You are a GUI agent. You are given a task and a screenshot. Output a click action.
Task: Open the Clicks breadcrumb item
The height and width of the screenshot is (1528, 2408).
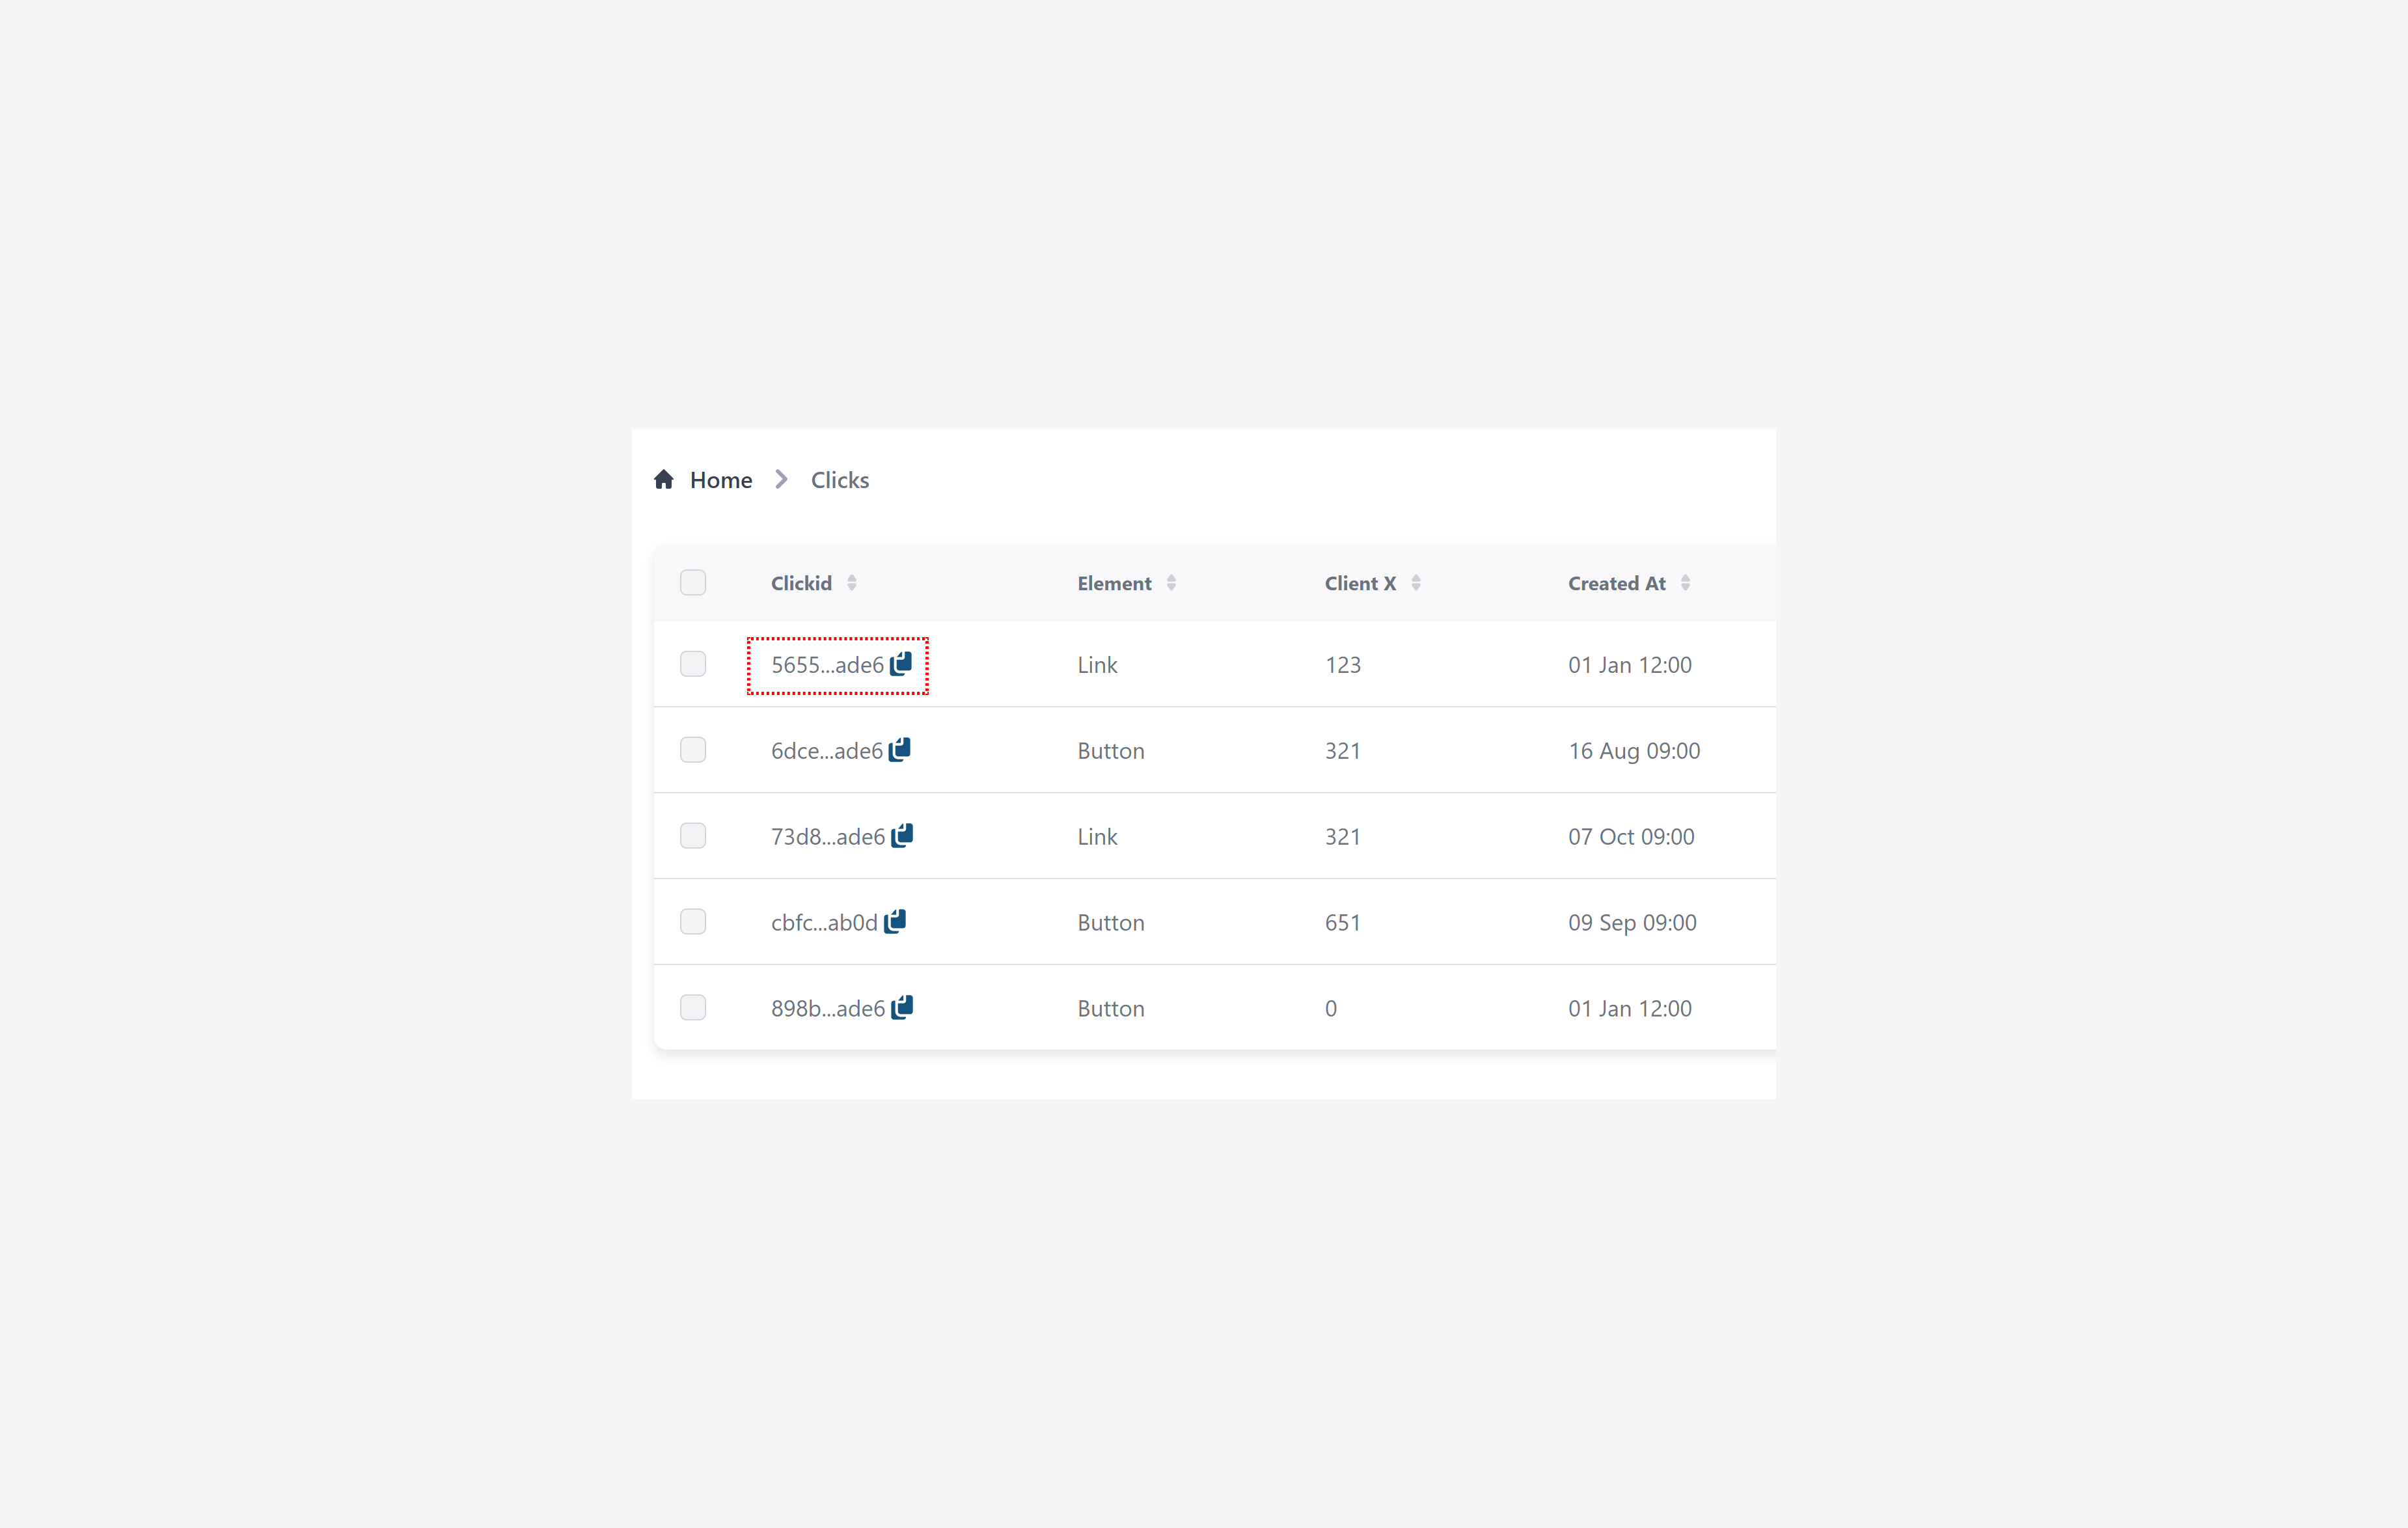click(x=840, y=480)
